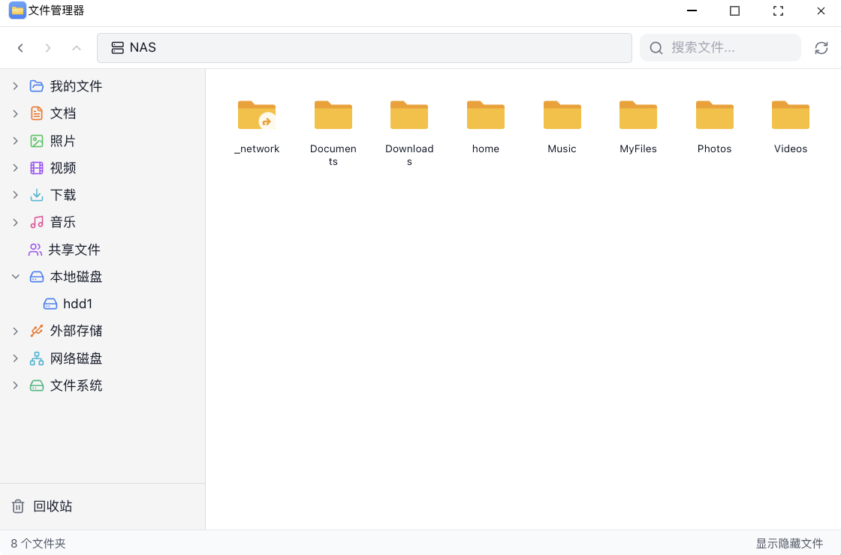The width and height of the screenshot is (841, 555).
Task: Click the refresh icon beside search box
Action: (x=821, y=48)
